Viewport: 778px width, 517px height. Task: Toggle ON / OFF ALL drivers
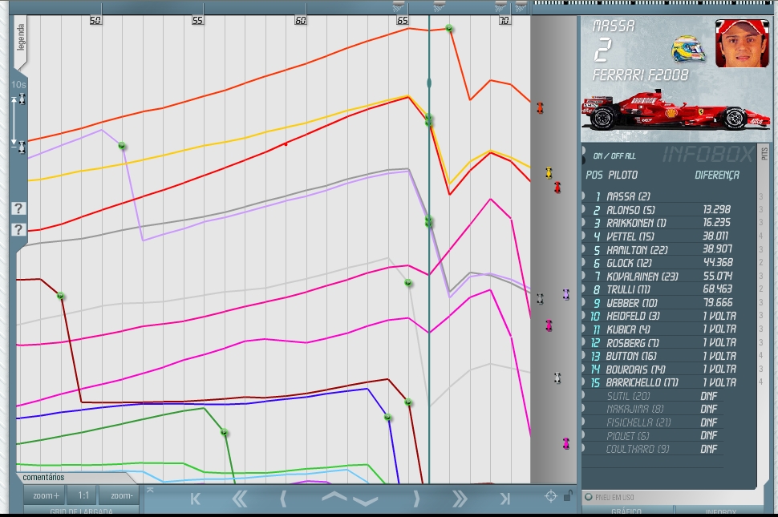(x=614, y=156)
